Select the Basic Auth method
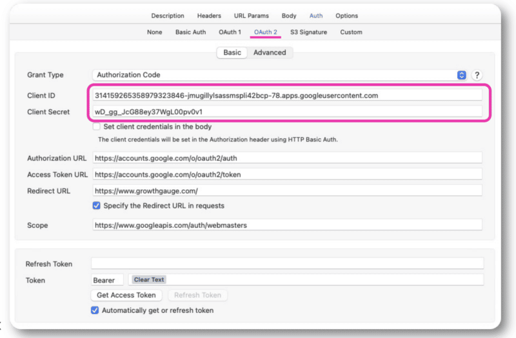 pos(191,32)
